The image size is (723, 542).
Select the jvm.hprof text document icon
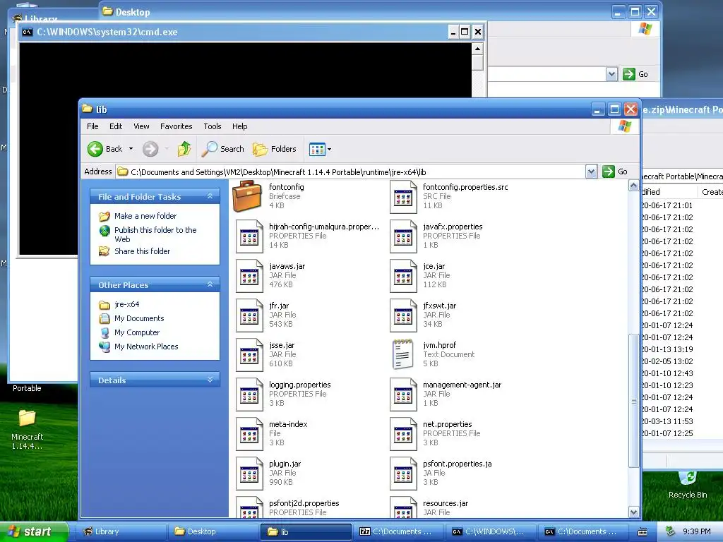point(402,355)
